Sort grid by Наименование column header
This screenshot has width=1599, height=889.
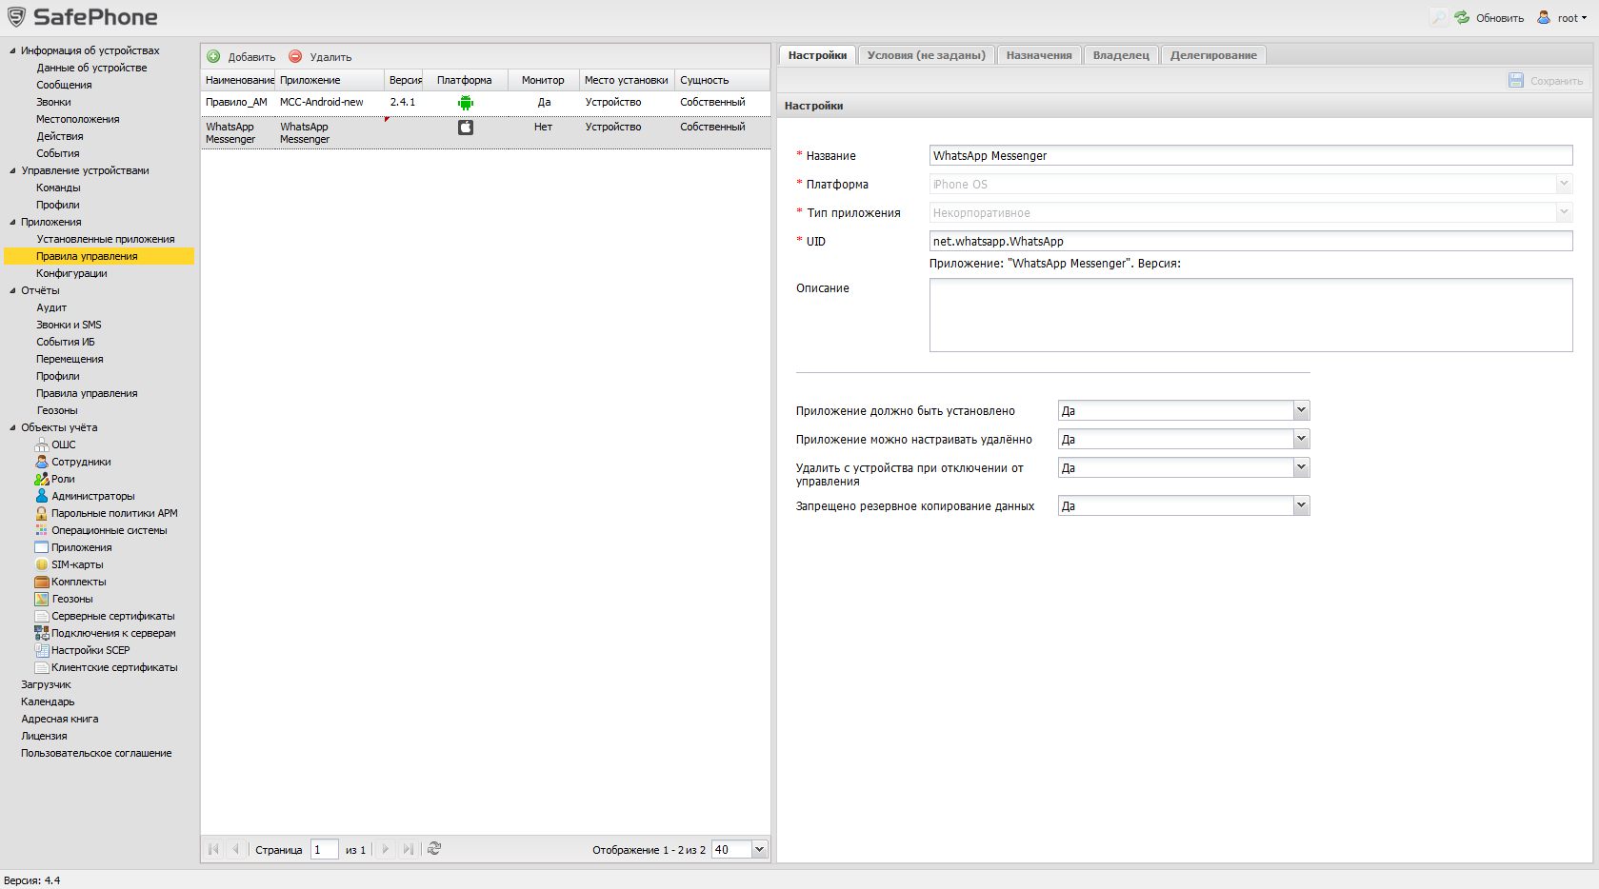[238, 80]
